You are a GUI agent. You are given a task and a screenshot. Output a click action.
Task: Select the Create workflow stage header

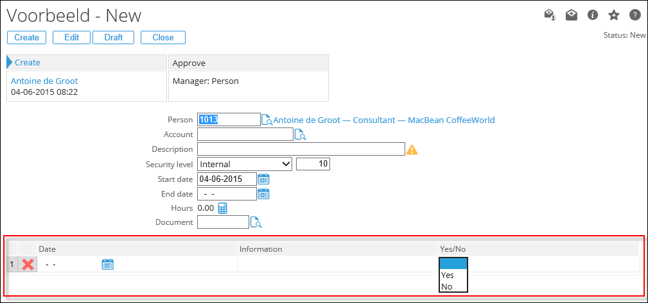pos(87,62)
